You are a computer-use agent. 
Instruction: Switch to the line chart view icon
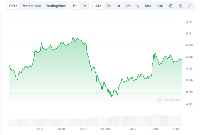coord(75,6)
